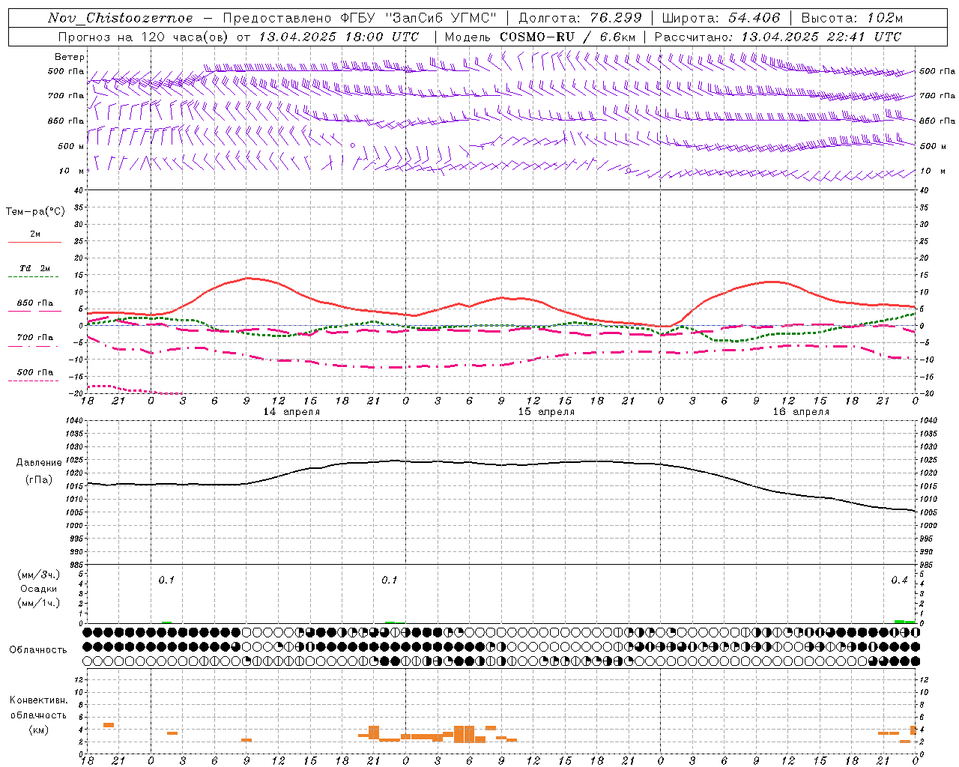959x767 pixels.
Task: Click the 'Высота: 102м' elevation value
Action: coord(852,18)
